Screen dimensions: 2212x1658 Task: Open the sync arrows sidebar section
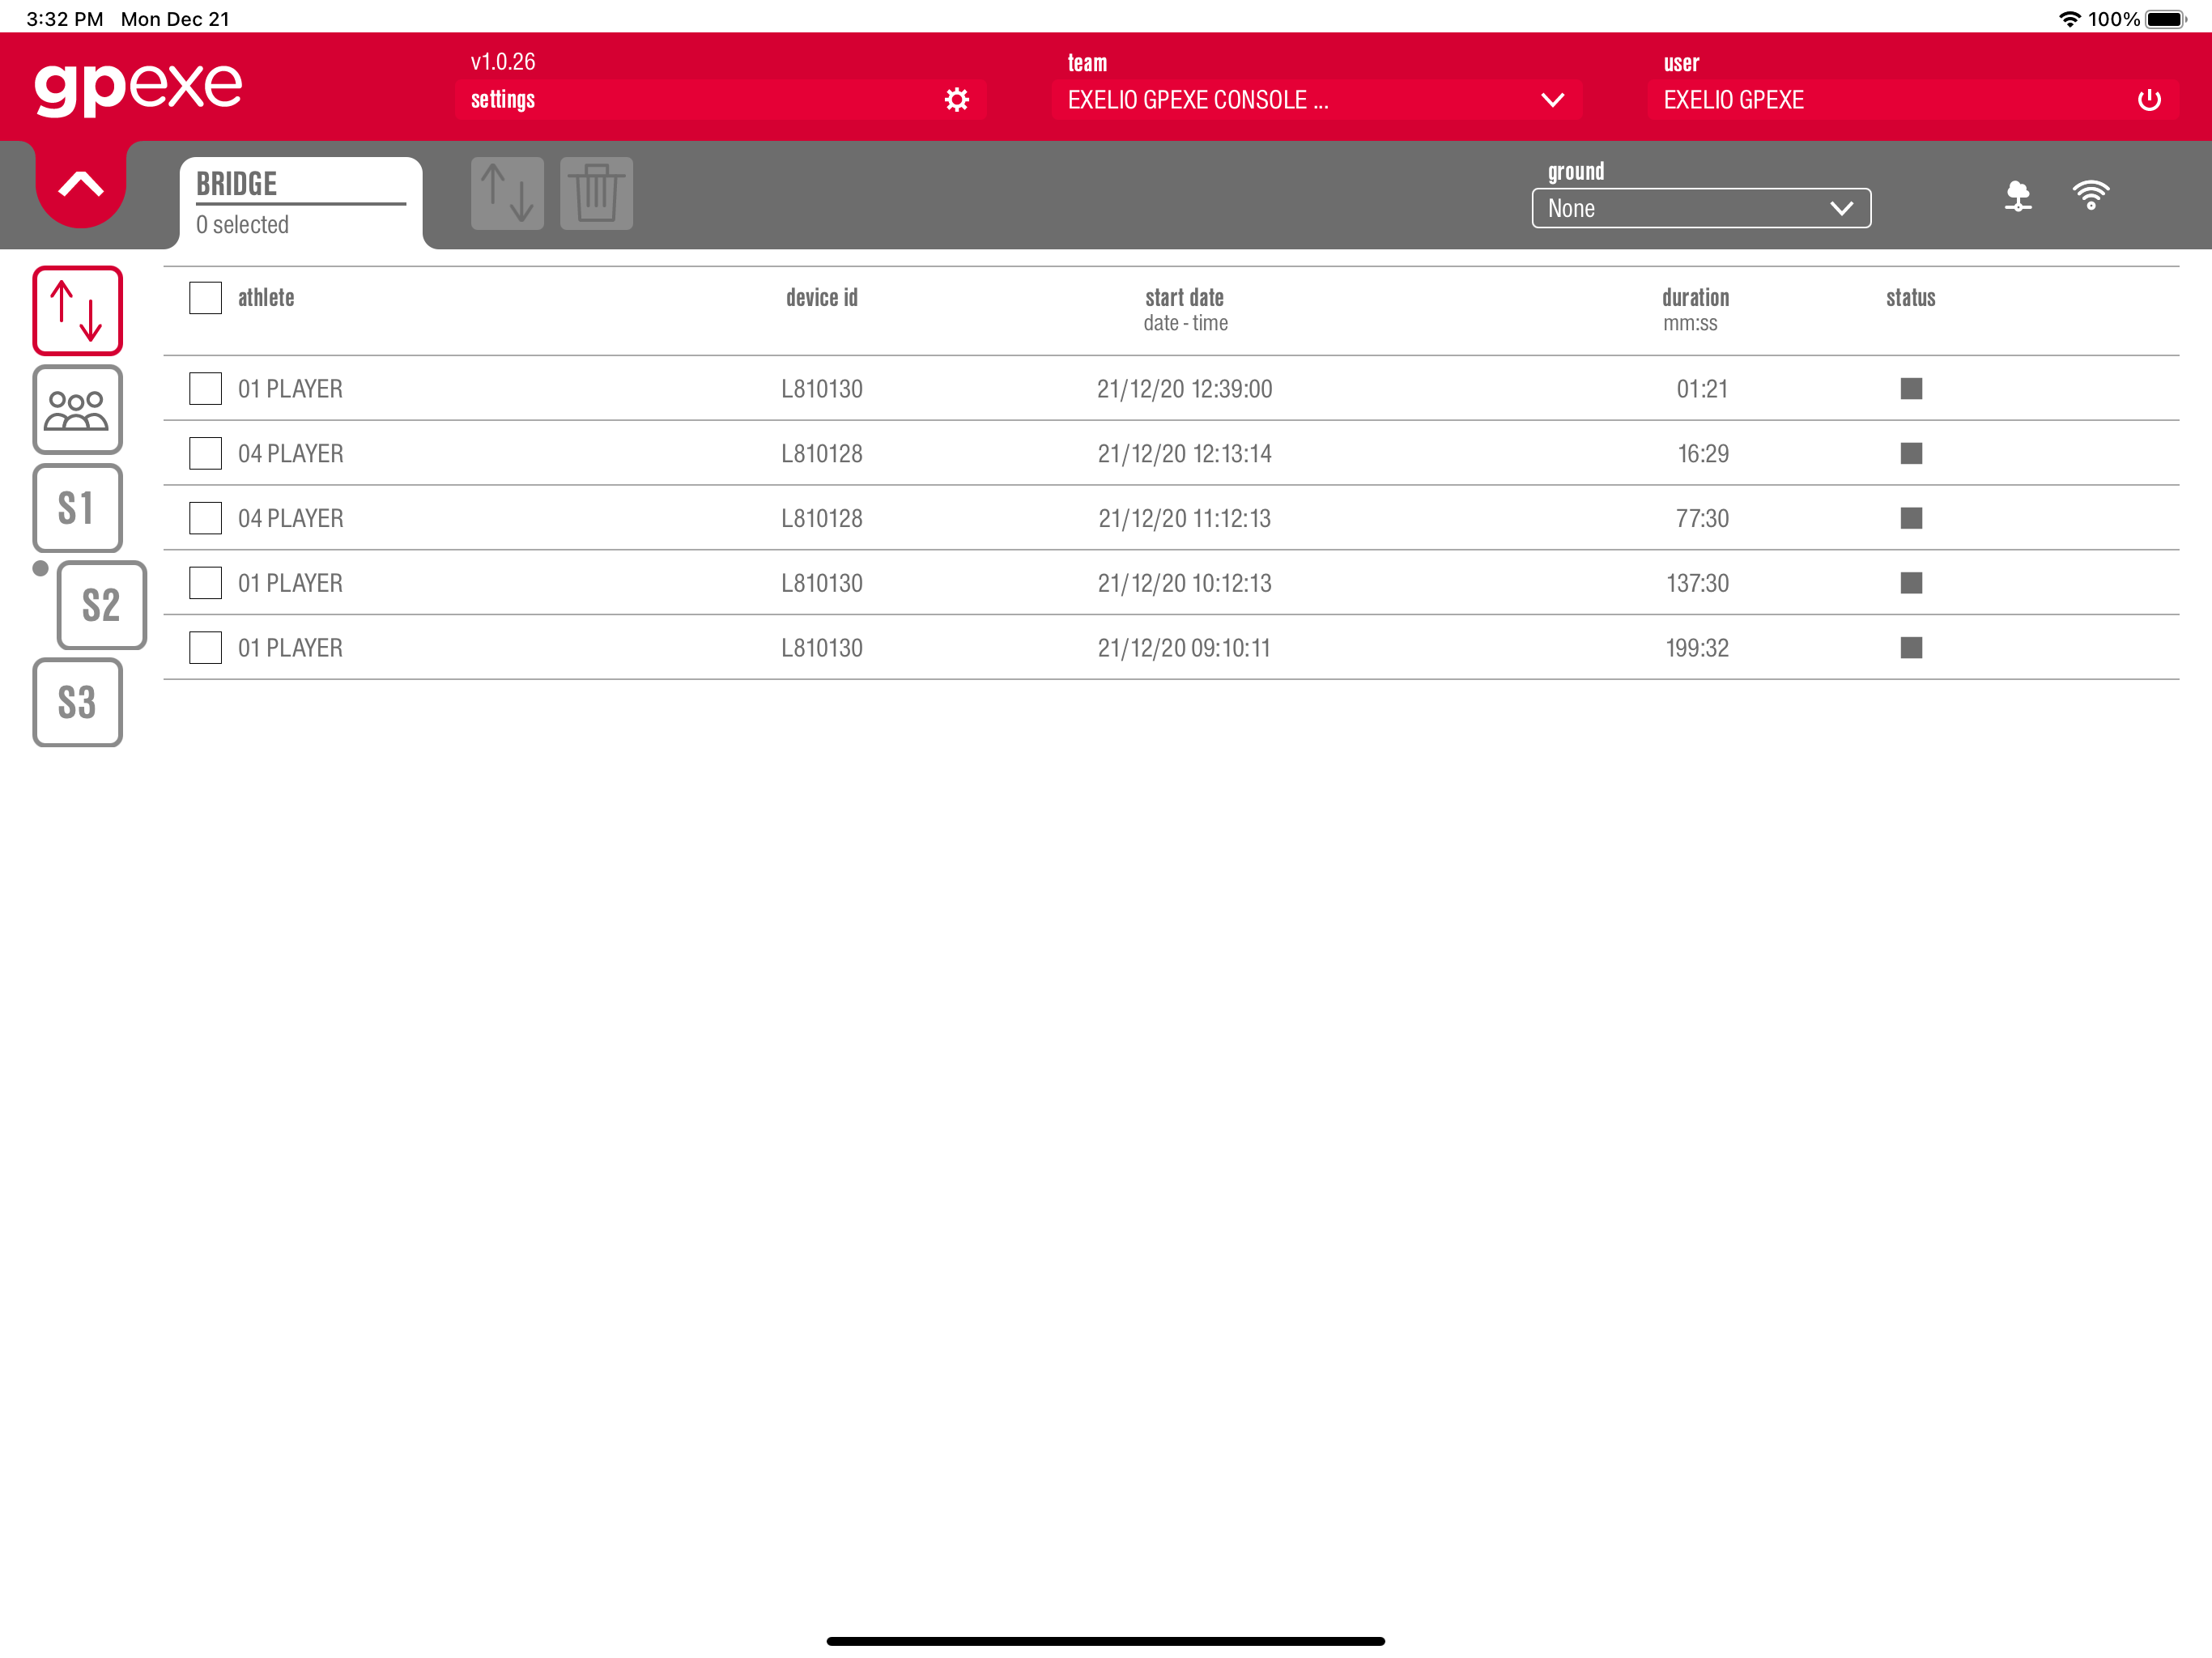click(x=77, y=311)
